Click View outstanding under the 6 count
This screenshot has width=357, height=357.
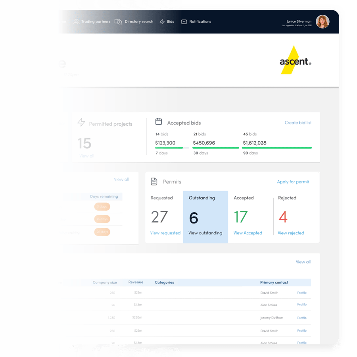(205, 233)
